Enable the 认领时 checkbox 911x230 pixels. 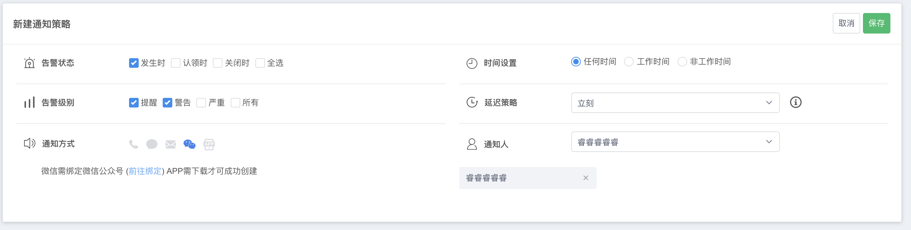[176, 63]
